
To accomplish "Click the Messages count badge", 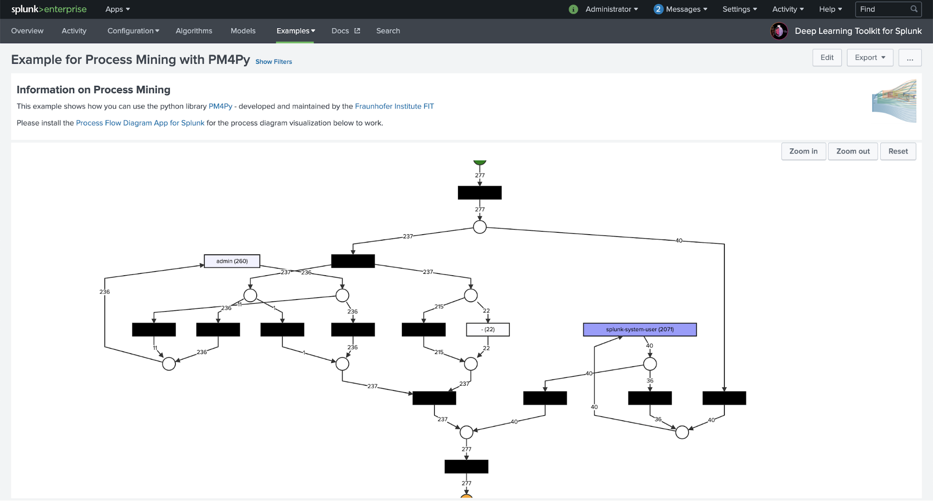I will tap(658, 9).
